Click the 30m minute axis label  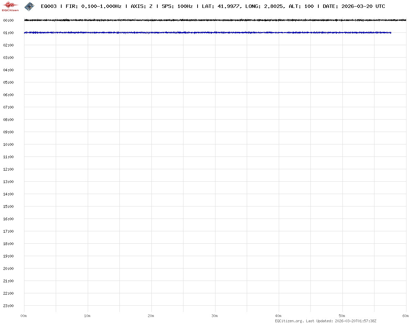coord(215,316)
